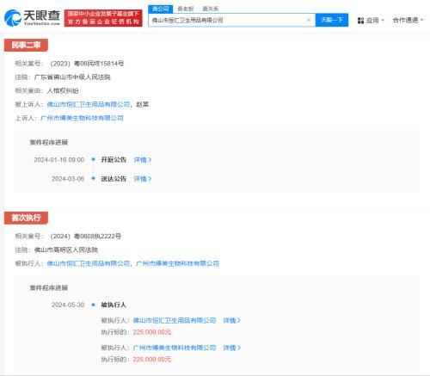430x376 pixels.
Task: Select the 查关系 tab
Action: (211, 9)
